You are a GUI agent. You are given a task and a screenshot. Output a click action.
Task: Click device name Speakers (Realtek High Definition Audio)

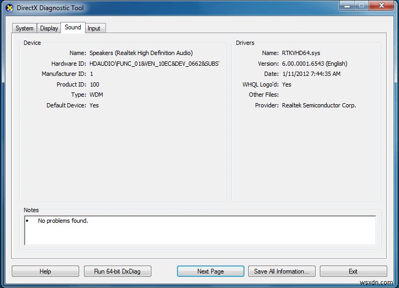(141, 53)
